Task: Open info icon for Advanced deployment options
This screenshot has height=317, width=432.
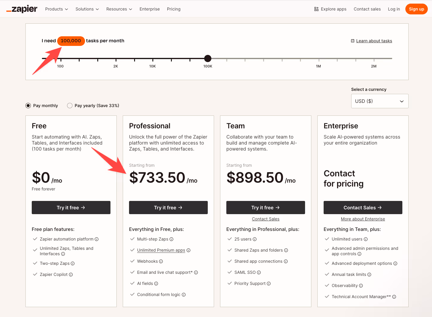Action: 395,263
